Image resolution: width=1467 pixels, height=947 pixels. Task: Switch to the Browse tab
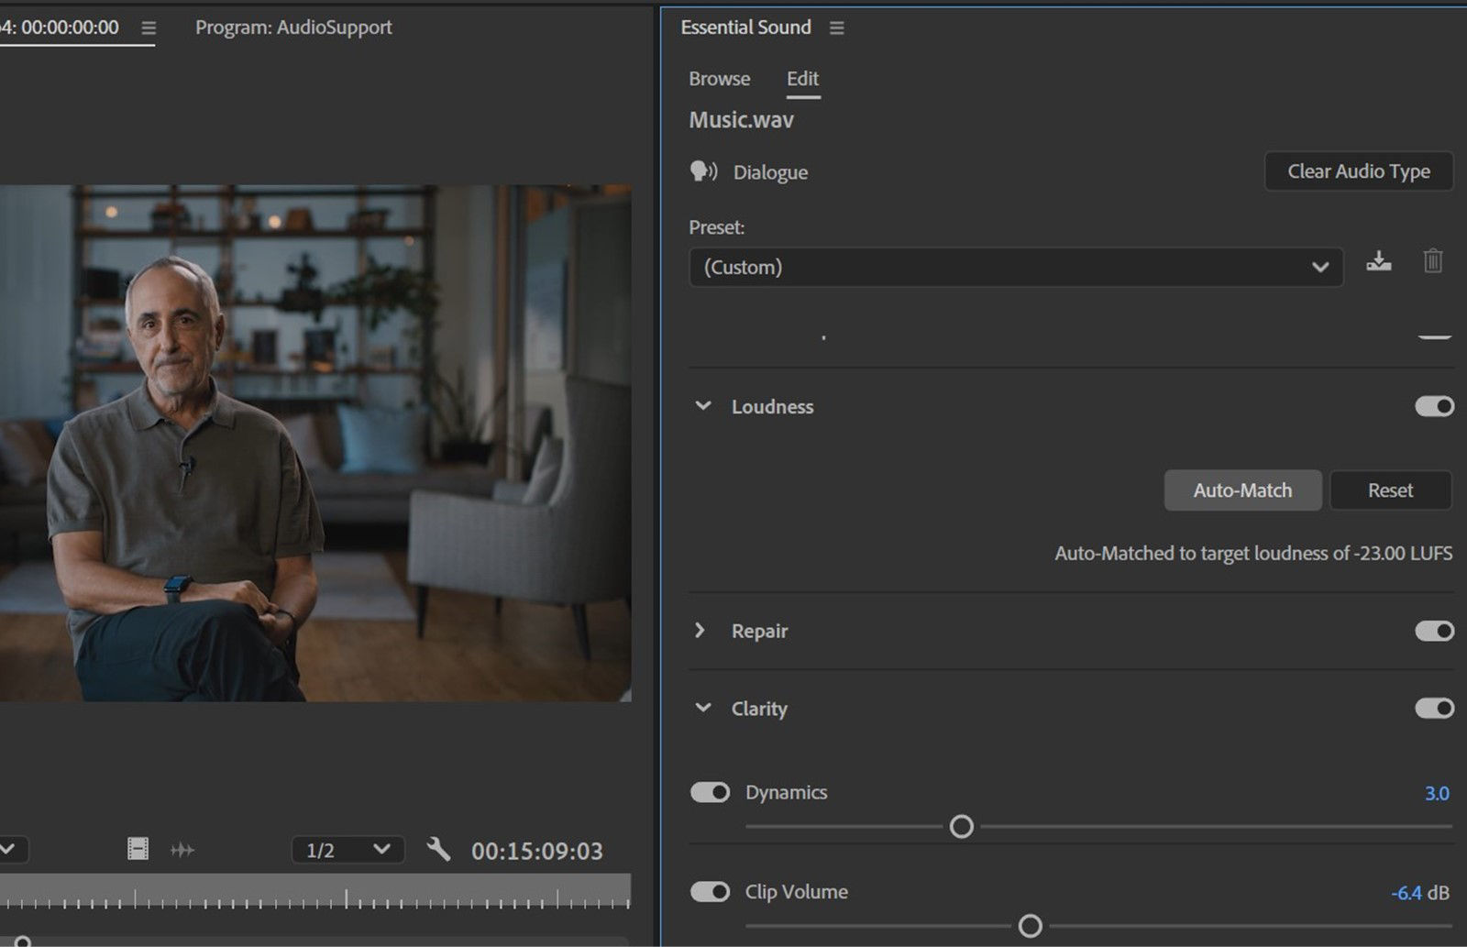tap(719, 79)
